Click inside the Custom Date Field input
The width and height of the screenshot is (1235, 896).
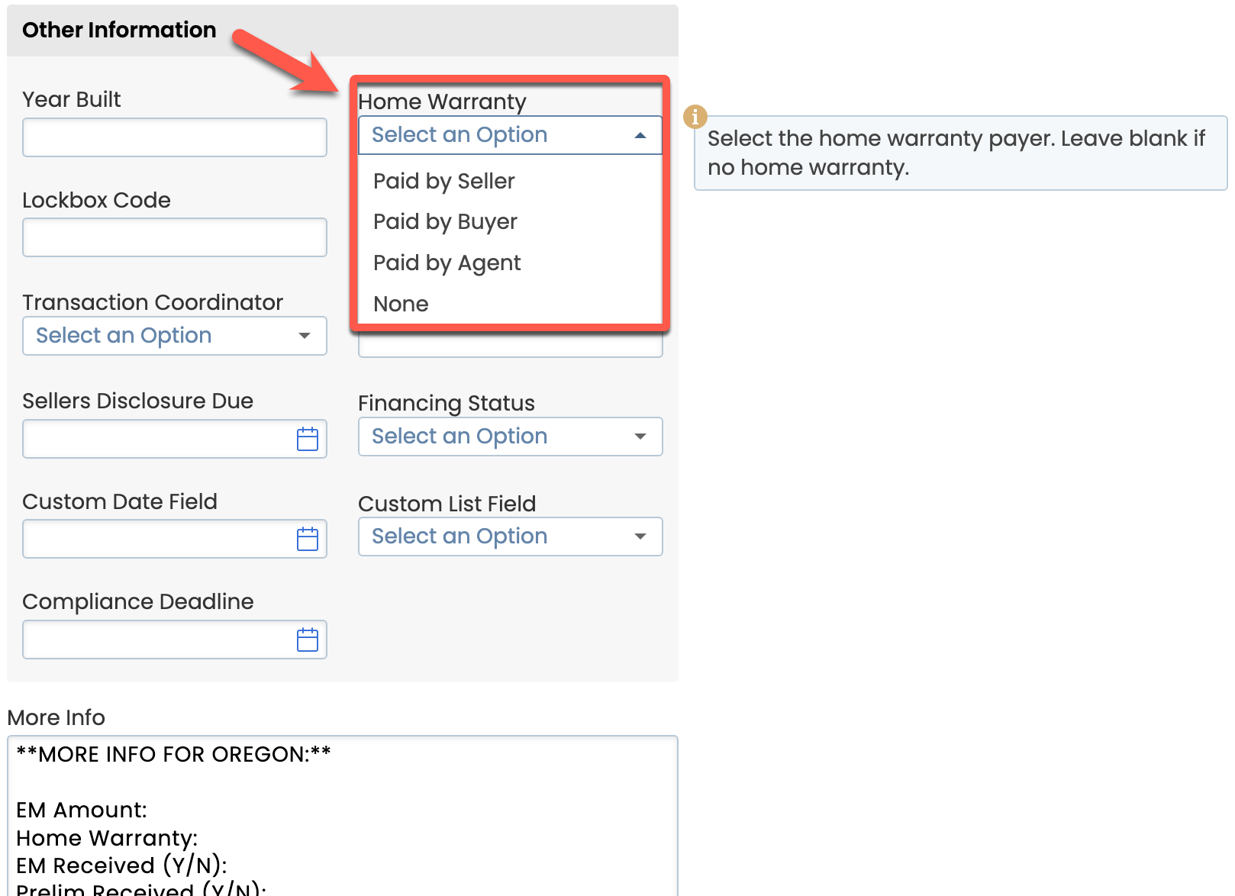pyautogui.click(x=156, y=540)
